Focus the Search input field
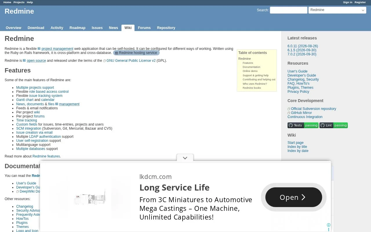Viewport: 371px width, 232px height. pos(289,10)
